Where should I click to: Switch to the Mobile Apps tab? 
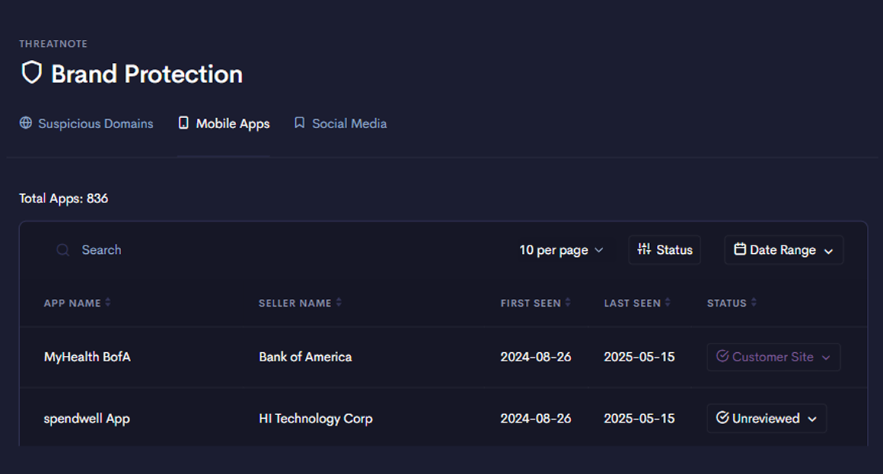point(224,123)
